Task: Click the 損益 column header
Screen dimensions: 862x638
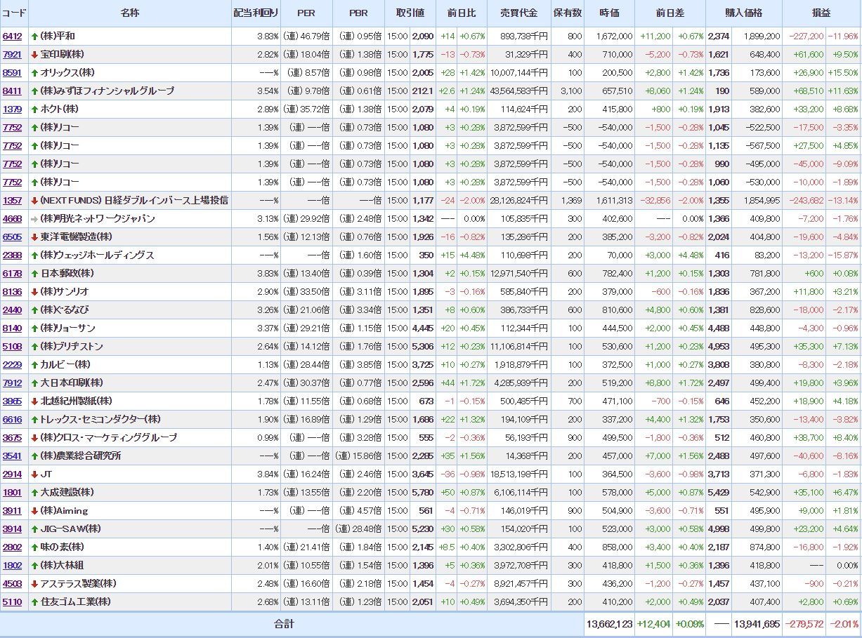Action: 821,13
